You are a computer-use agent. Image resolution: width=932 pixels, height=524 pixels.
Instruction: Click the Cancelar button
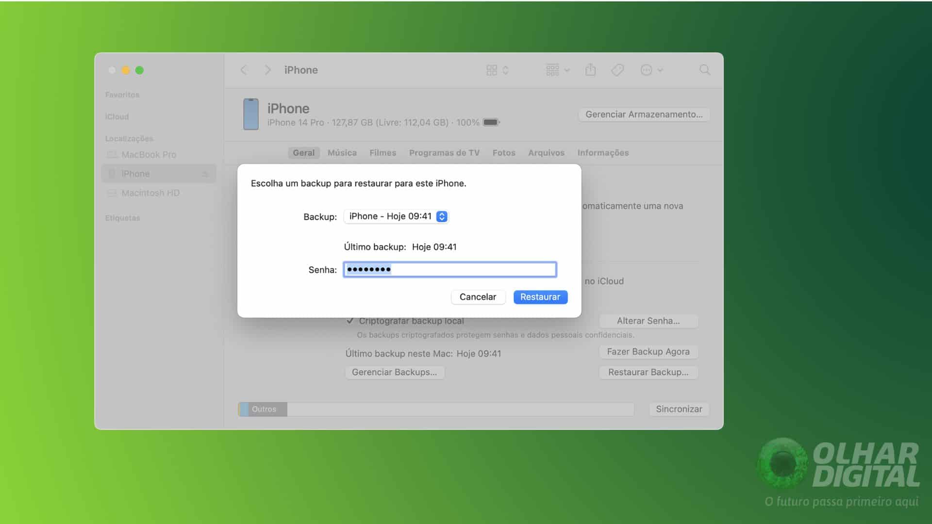pos(478,297)
